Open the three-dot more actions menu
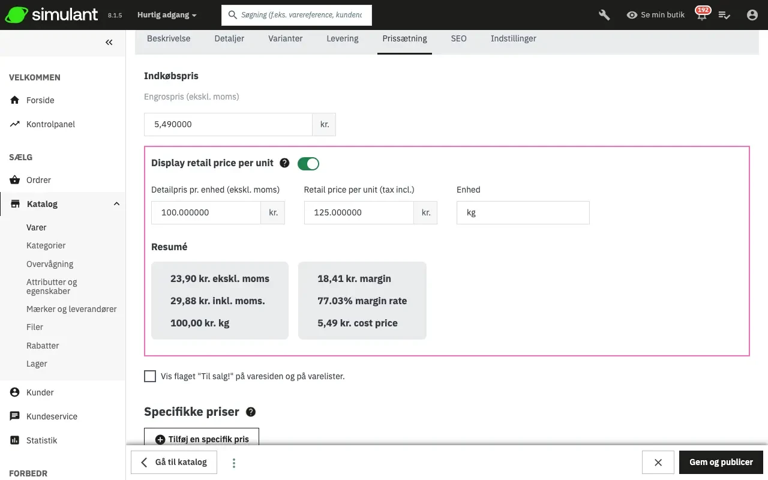This screenshot has width=768, height=480. tap(234, 463)
